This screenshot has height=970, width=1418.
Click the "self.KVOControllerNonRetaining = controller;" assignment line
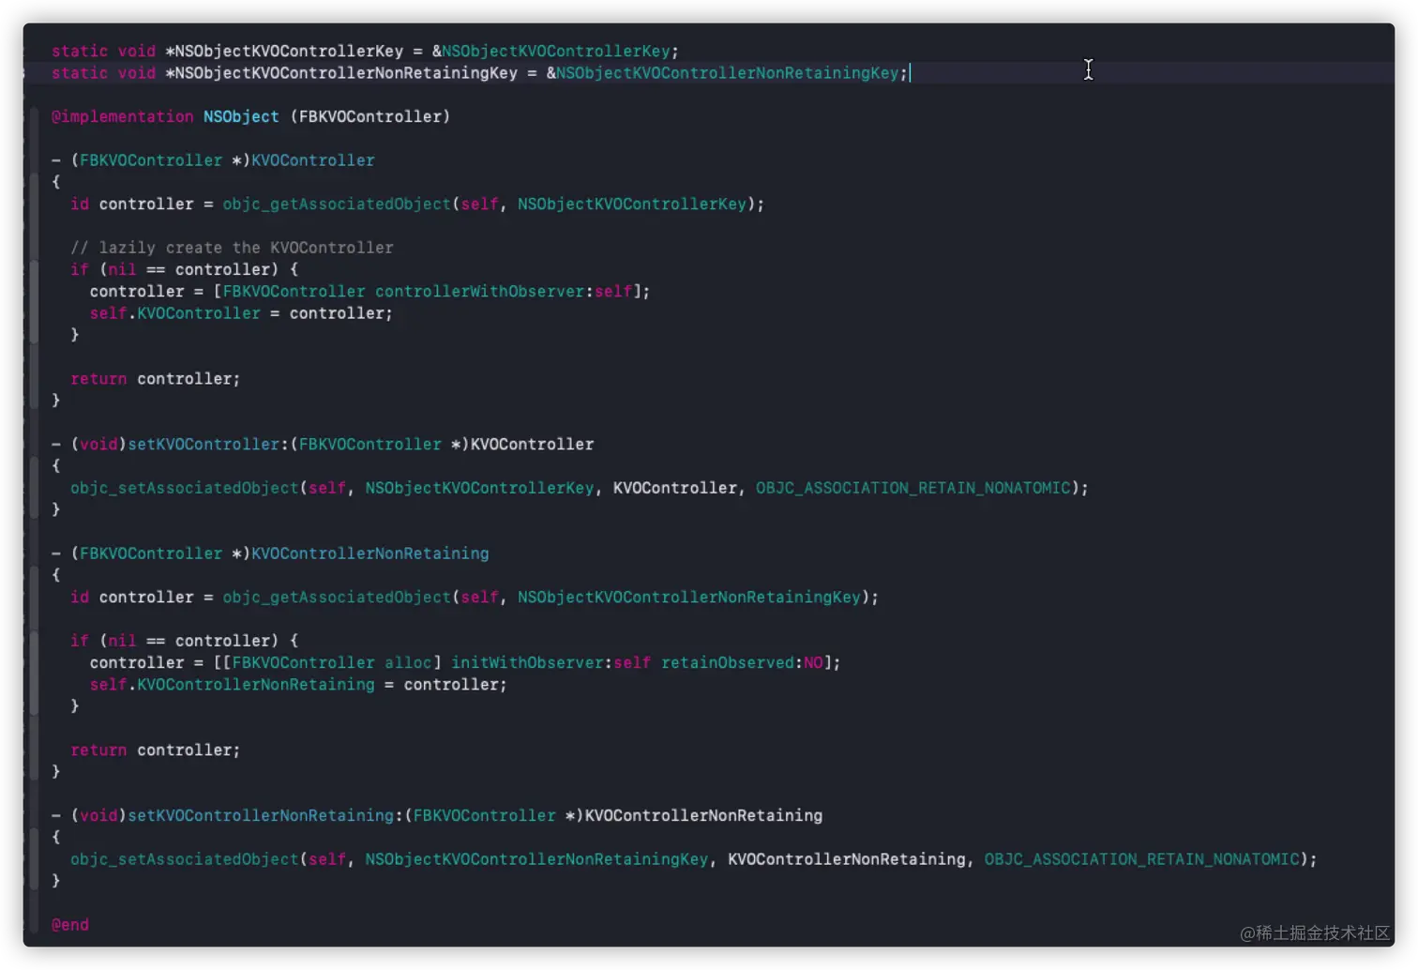point(298,685)
